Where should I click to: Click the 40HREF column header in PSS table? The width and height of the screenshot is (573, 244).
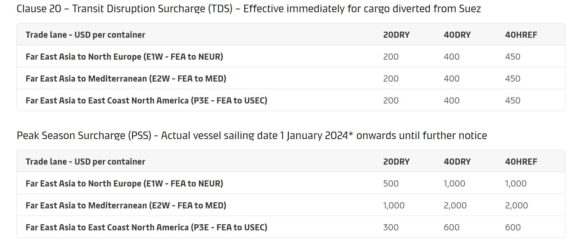click(x=521, y=162)
